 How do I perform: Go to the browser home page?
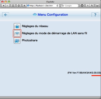[19, 6]
